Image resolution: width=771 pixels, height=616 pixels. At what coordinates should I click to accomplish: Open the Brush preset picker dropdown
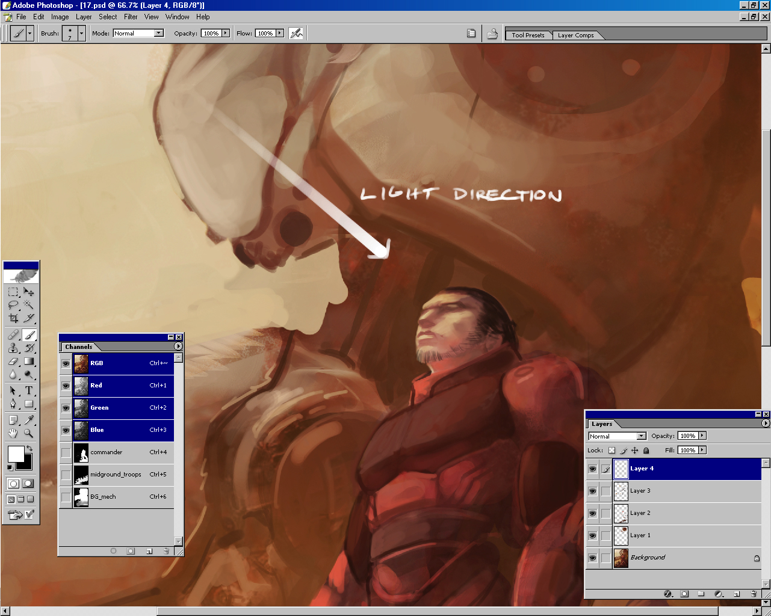click(81, 34)
